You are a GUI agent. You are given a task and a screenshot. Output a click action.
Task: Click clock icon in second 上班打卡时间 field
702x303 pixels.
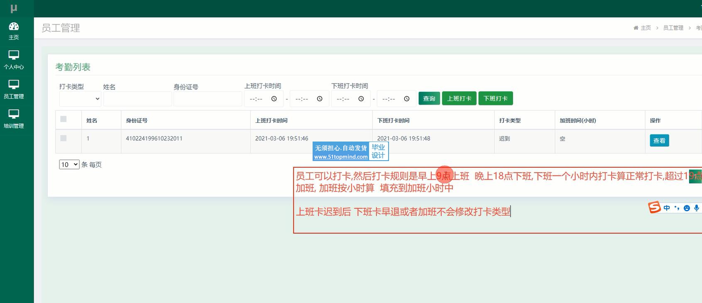pos(320,99)
